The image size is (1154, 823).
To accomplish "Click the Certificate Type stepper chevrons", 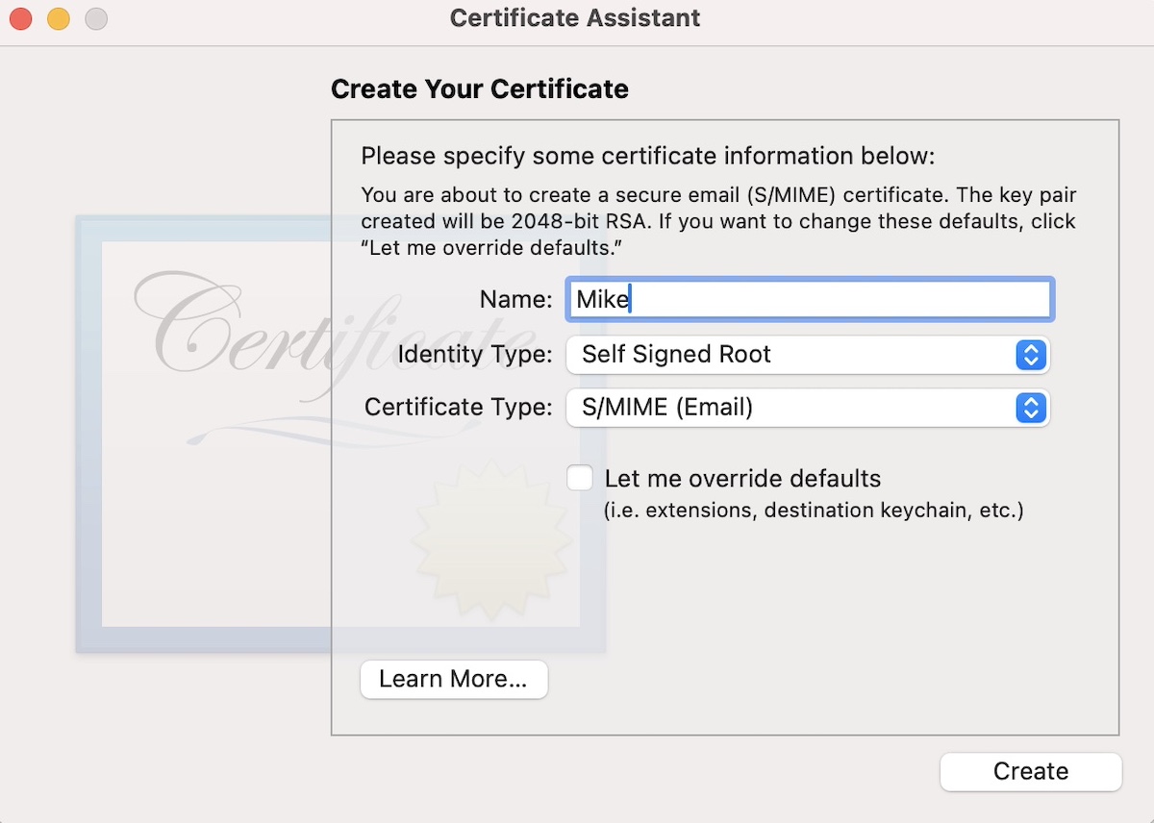I will [1030, 408].
